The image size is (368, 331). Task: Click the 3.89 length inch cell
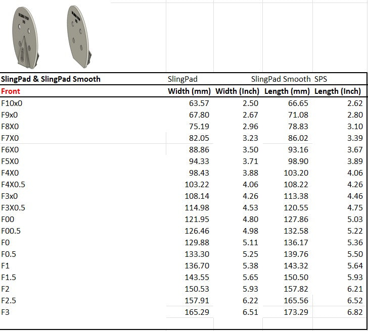(355, 161)
